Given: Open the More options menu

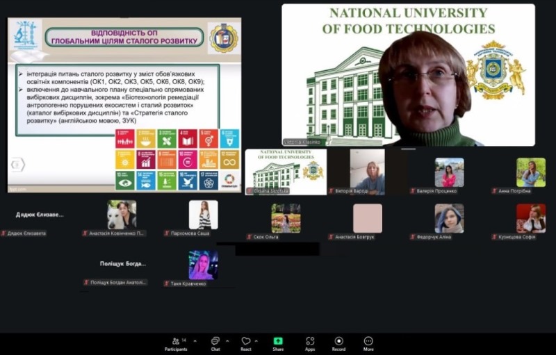Looking at the screenshot, I should coord(368,344).
